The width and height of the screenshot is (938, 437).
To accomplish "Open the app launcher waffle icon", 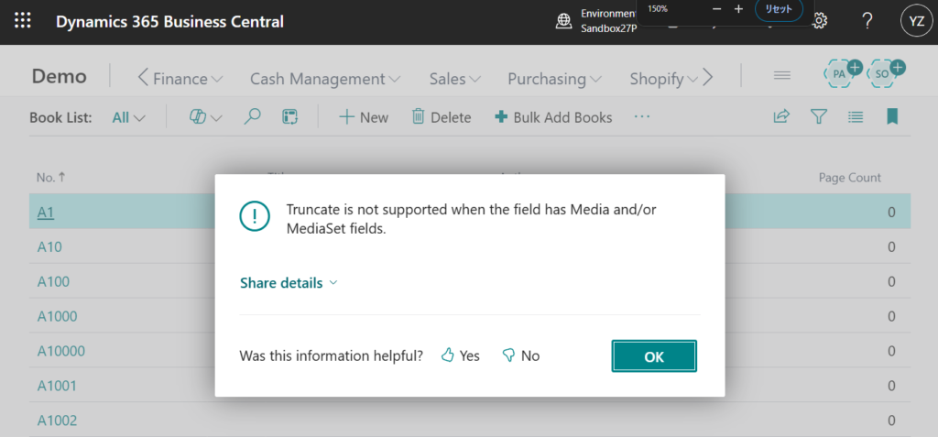I will coord(23,21).
